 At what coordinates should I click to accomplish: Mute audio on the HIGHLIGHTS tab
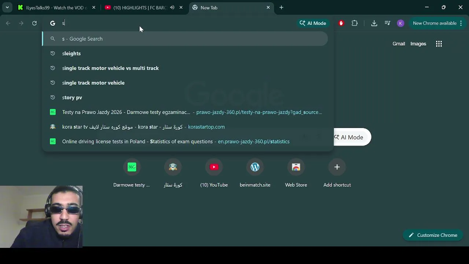(x=172, y=7)
